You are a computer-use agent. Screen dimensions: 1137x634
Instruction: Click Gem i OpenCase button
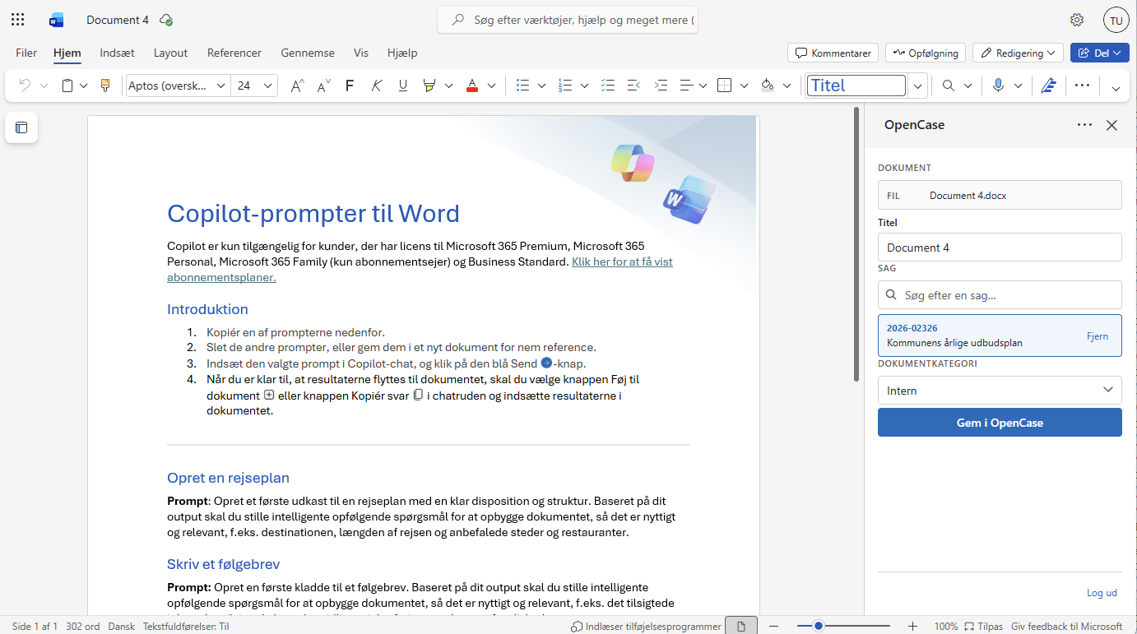point(1000,423)
